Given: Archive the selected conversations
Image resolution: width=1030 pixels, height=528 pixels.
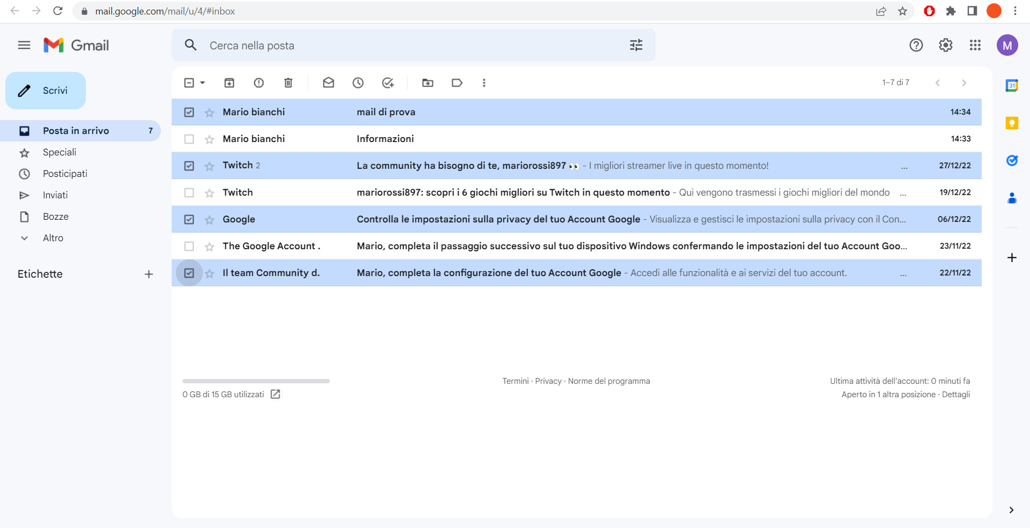Looking at the screenshot, I should [229, 83].
